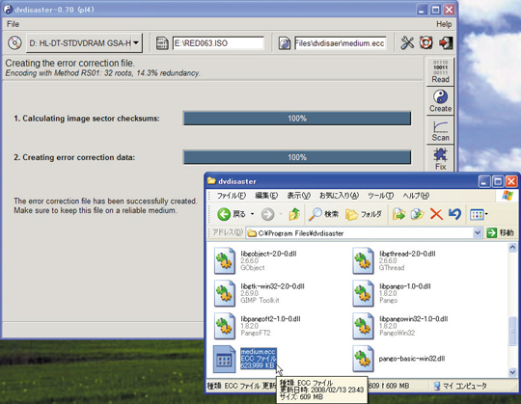
Task: Select the medium.ecc file icon
Action: click(224, 359)
